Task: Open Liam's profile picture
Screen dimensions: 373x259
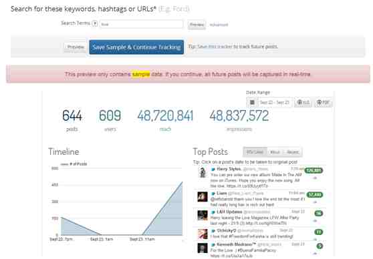Action: [203, 197]
